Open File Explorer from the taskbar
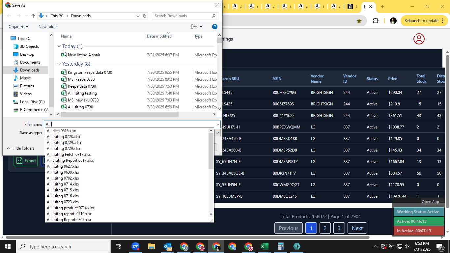This screenshot has height=253, width=450. tap(152, 246)
